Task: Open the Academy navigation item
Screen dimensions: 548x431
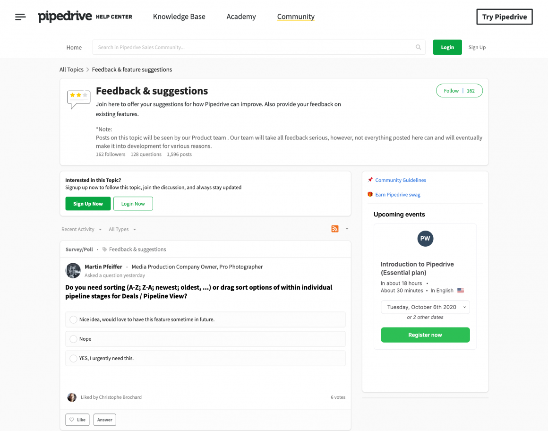Action: pyautogui.click(x=241, y=17)
